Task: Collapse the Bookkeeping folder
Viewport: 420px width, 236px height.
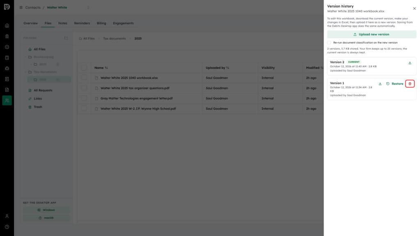Action: pos(26,57)
